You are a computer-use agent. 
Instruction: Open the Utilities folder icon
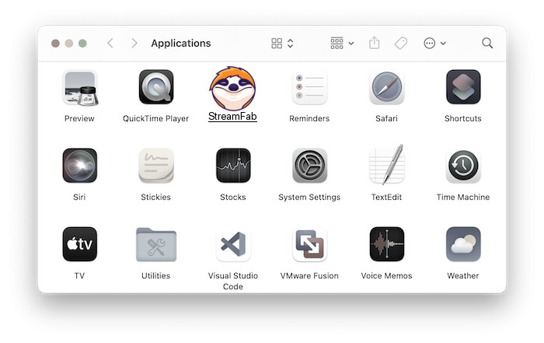pyautogui.click(x=156, y=244)
